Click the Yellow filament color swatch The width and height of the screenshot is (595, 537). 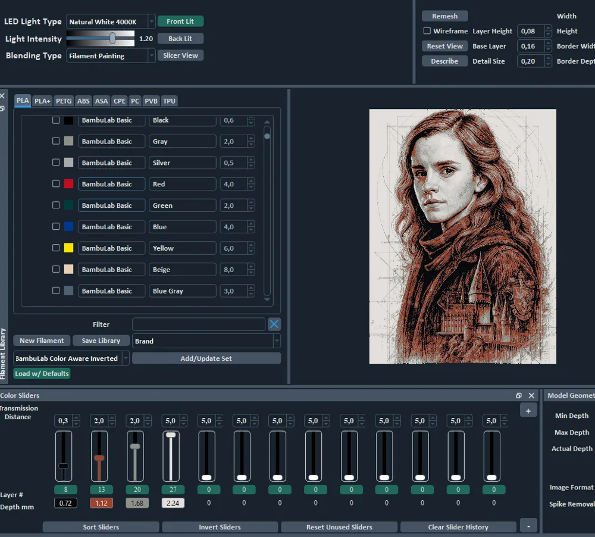[x=68, y=248]
